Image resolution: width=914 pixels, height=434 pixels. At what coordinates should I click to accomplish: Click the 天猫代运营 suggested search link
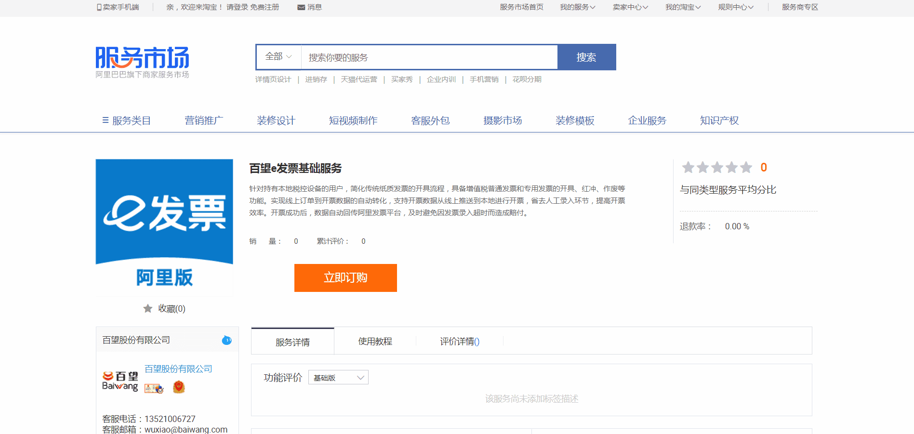click(359, 79)
